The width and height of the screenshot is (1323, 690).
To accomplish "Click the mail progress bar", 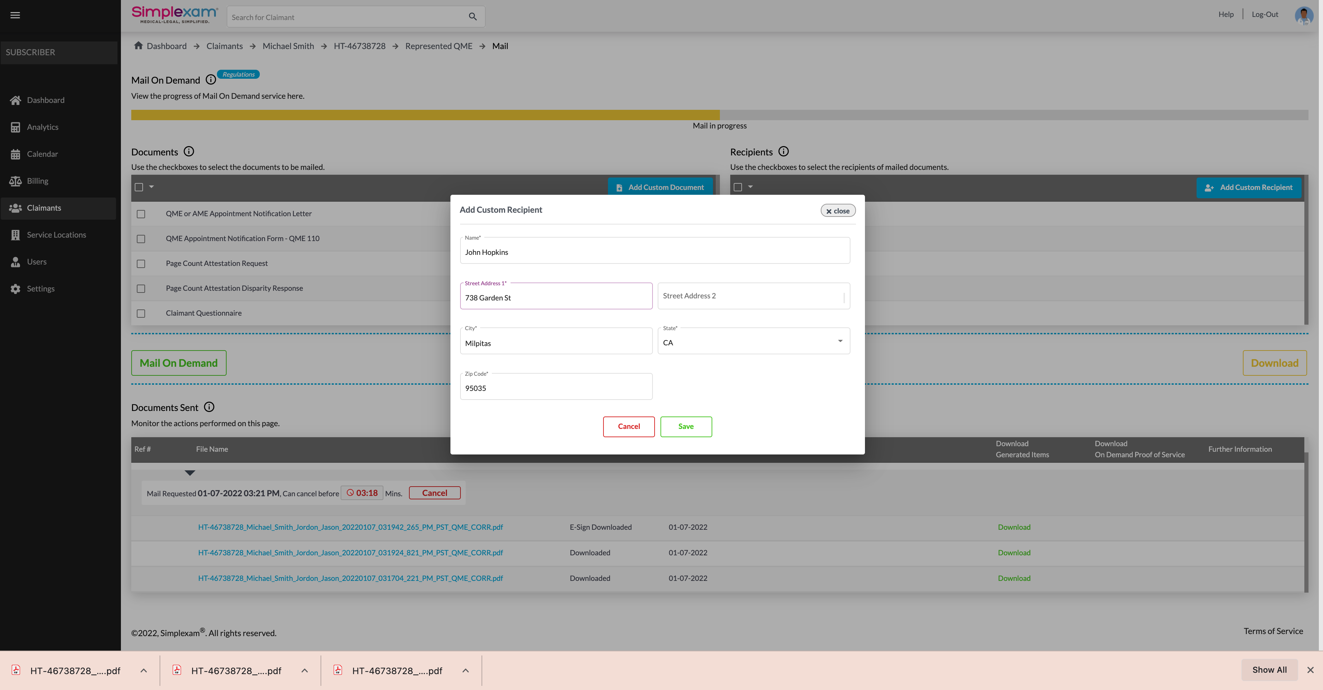I will (x=719, y=115).
